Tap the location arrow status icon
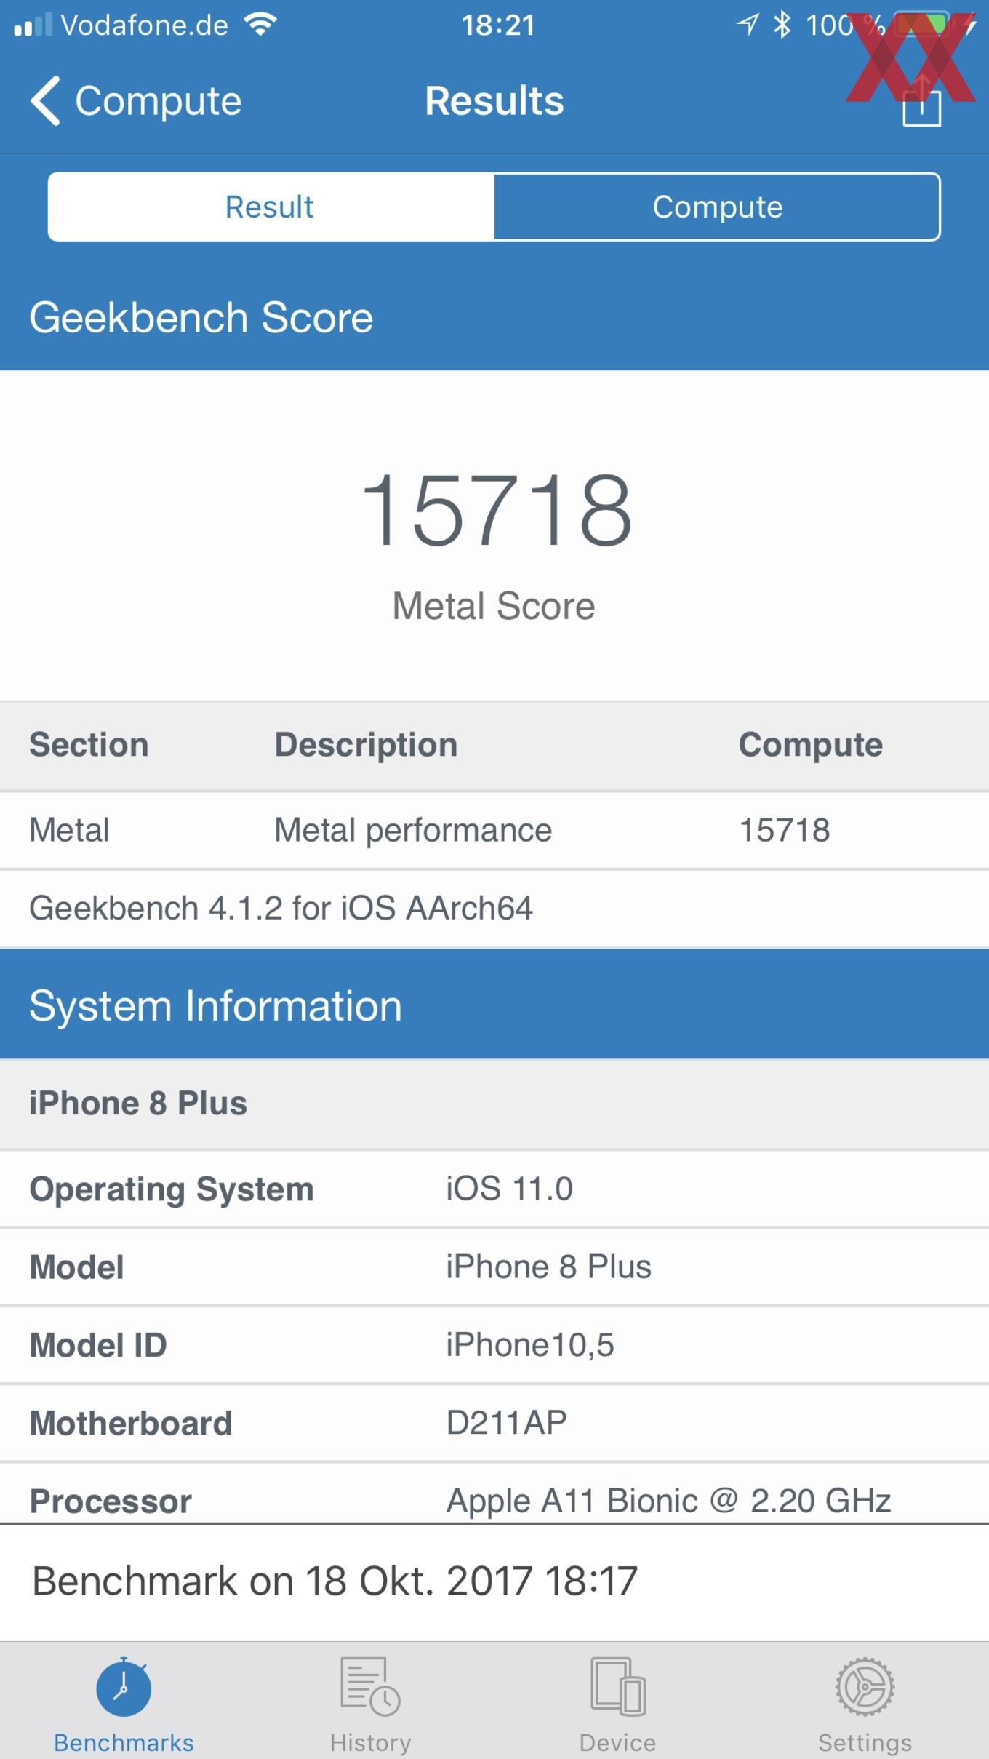The image size is (989, 1759). click(x=748, y=25)
